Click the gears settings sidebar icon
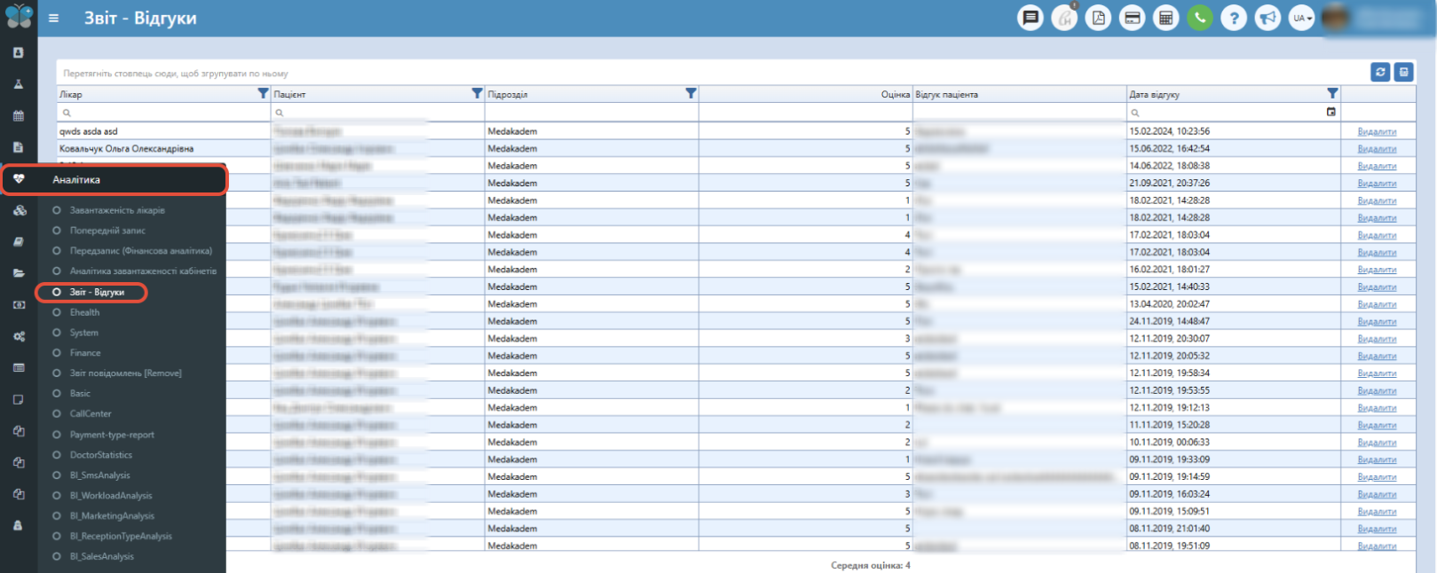1437x573 pixels. (19, 336)
